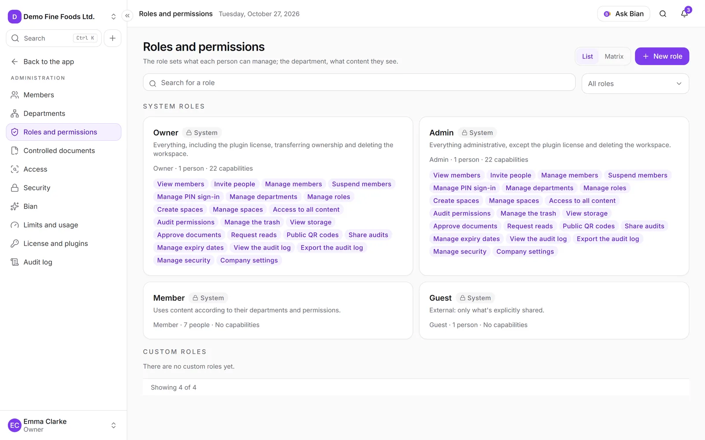Click the Bian sparkle icon
Viewport: 705px width, 440px height.
click(x=15, y=206)
